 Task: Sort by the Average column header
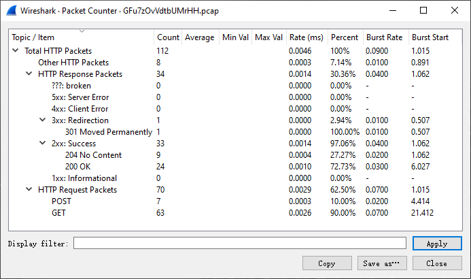(200, 37)
